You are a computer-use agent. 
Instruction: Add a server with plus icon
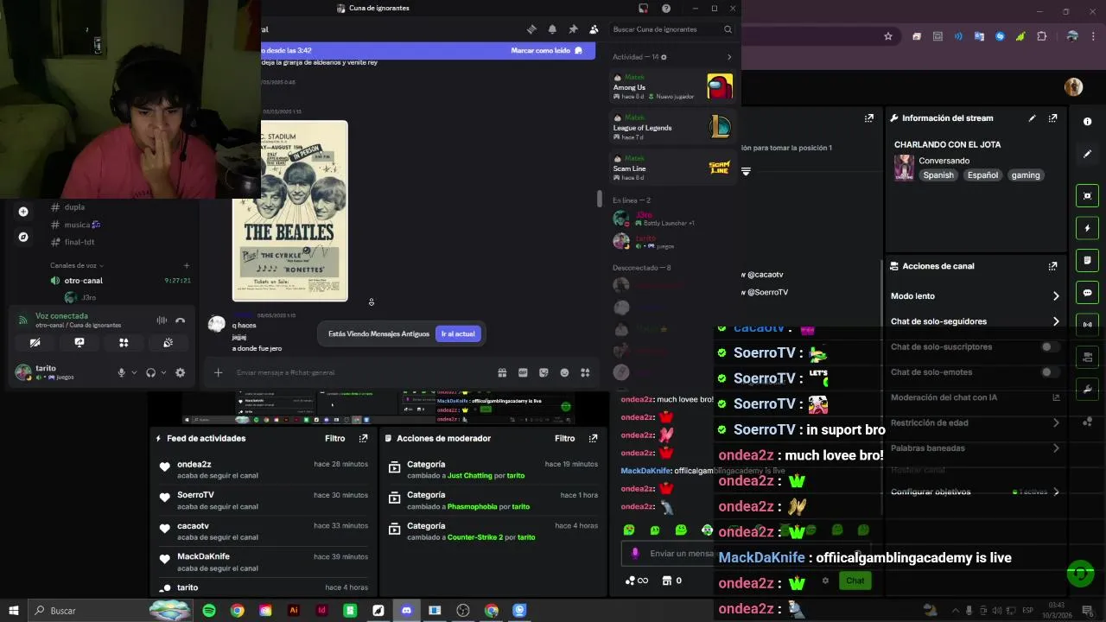click(23, 212)
